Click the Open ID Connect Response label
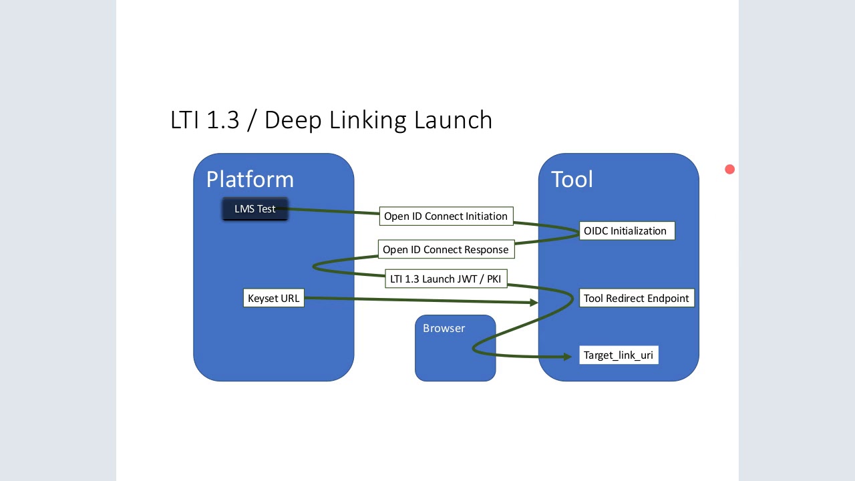The image size is (855, 481). (446, 250)
